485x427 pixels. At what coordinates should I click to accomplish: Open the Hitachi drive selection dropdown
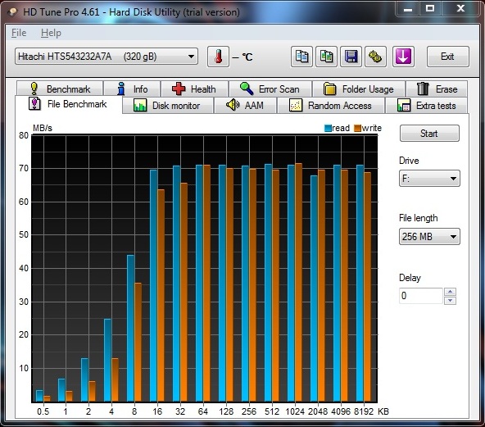[x=107, y=57]
